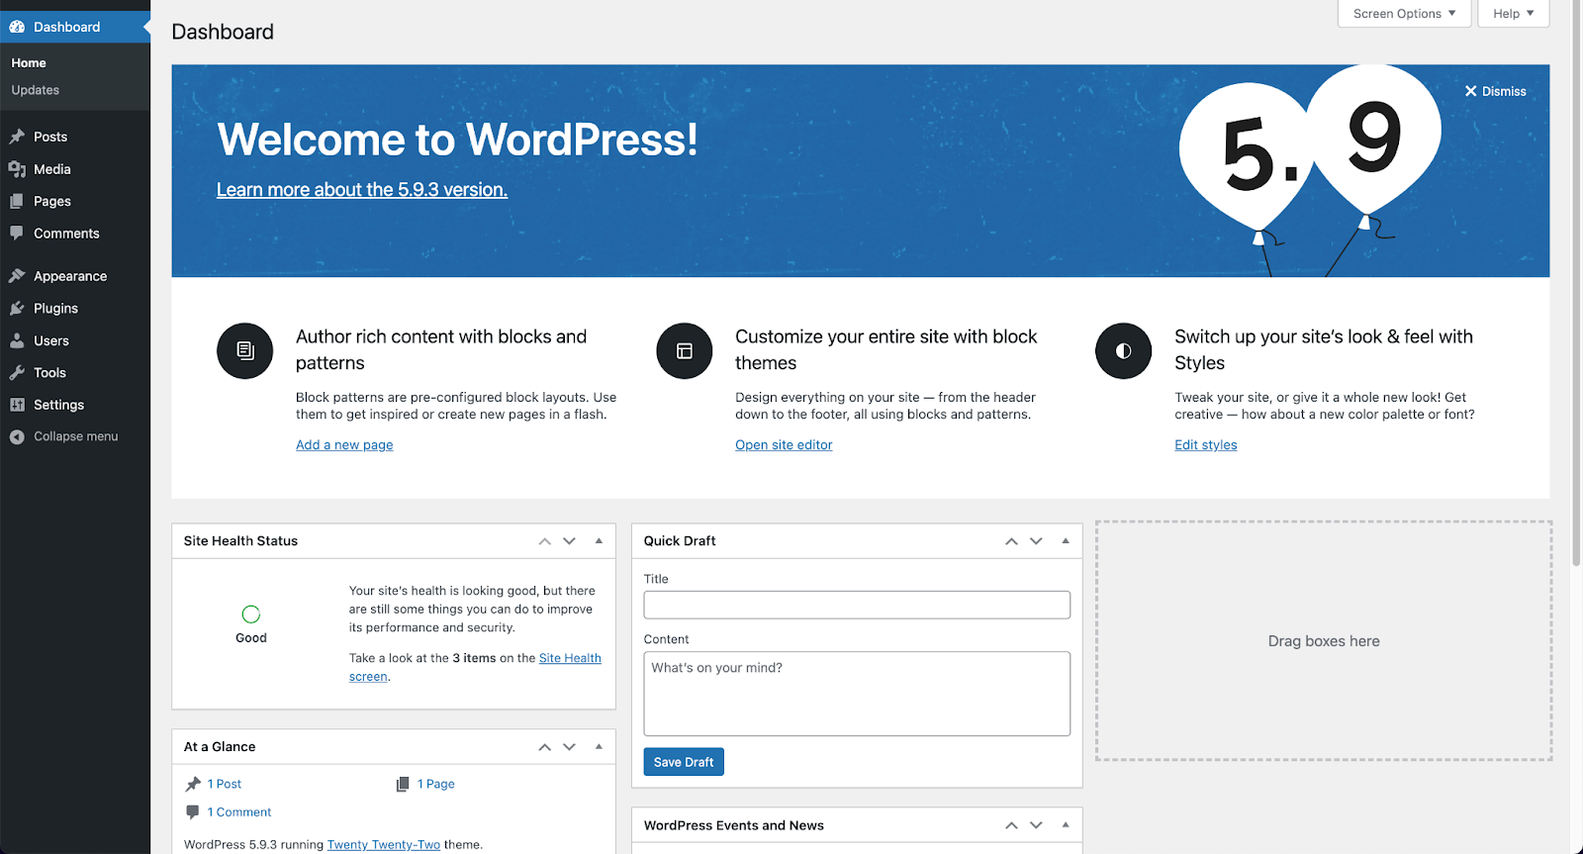Click the Dashboard gauge icon in sidebar
Screen dimensions: 1583x854
pos(17,27)
